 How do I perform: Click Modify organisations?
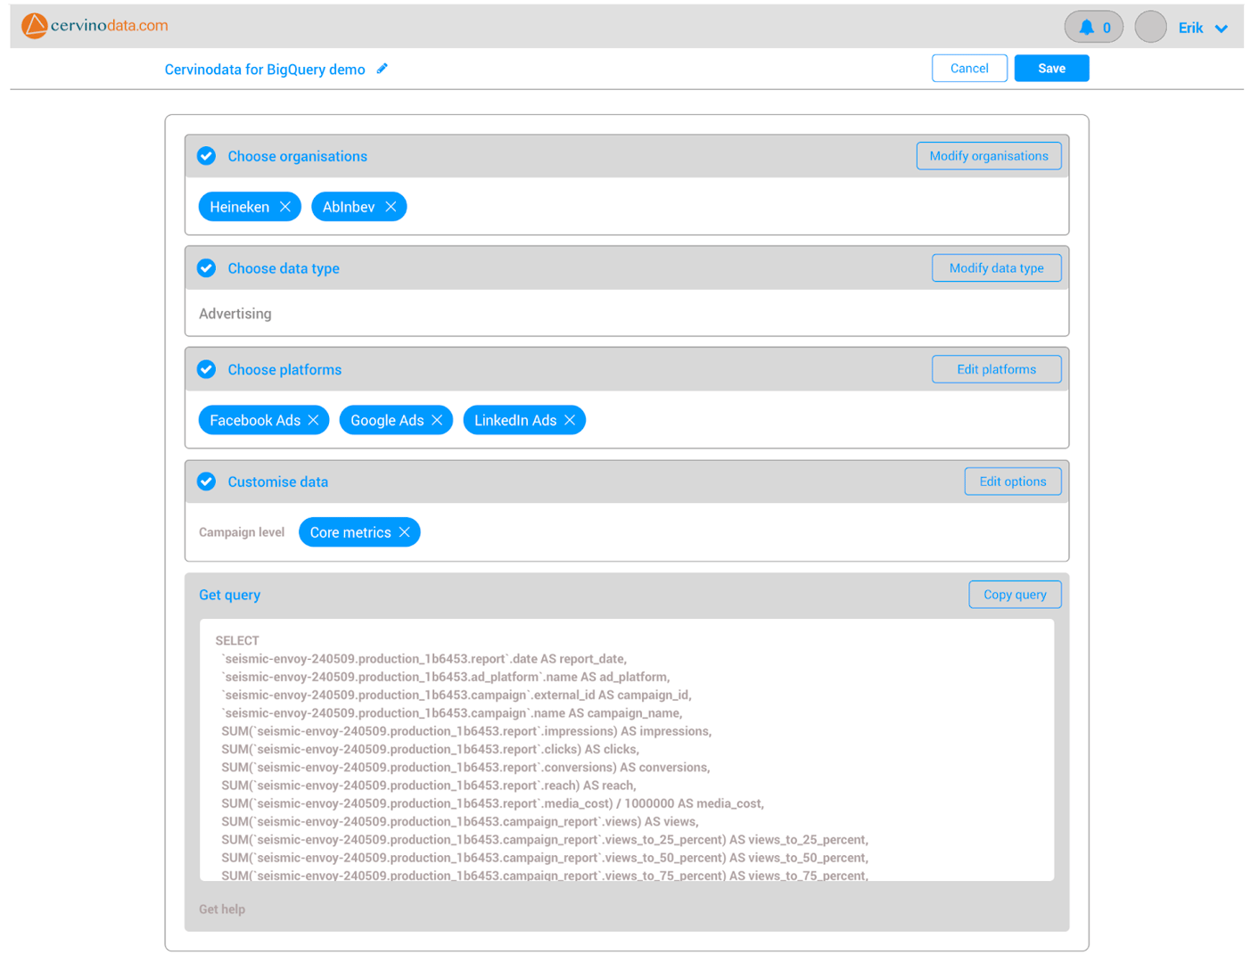pyautogui.click(x=989, y=156)
